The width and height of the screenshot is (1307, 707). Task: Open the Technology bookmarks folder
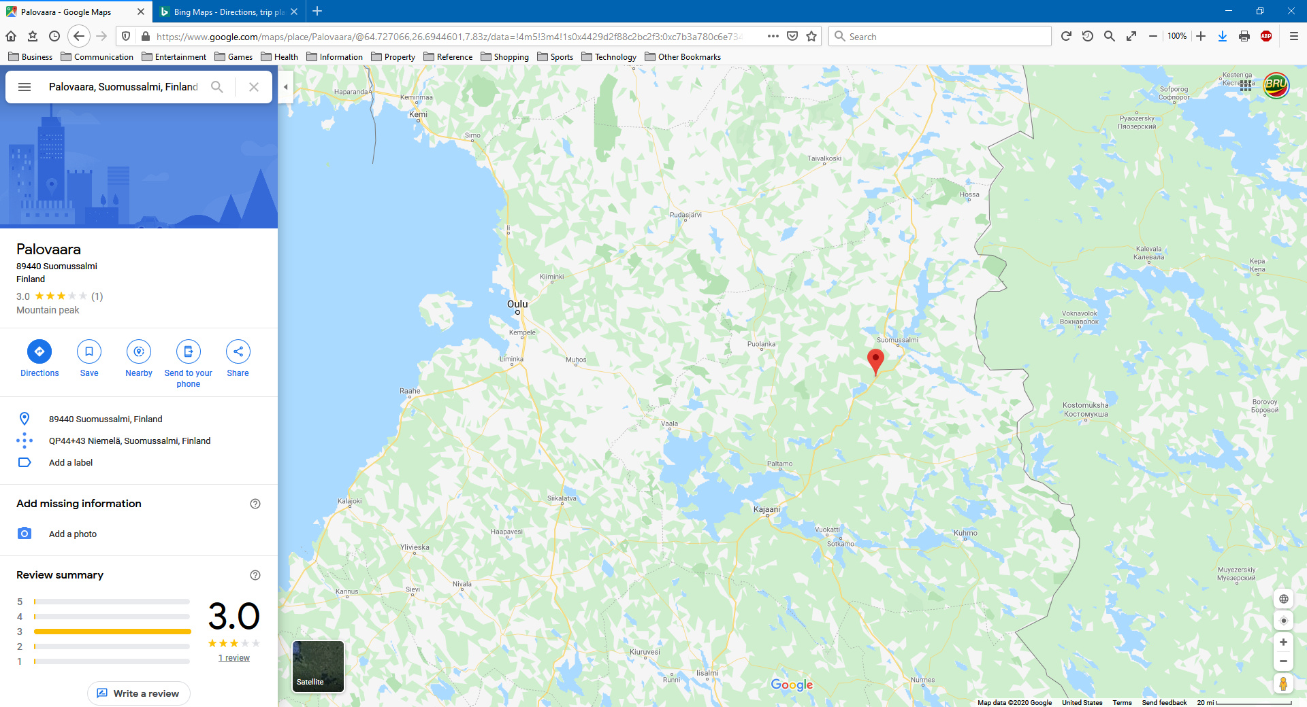[609, 57]
